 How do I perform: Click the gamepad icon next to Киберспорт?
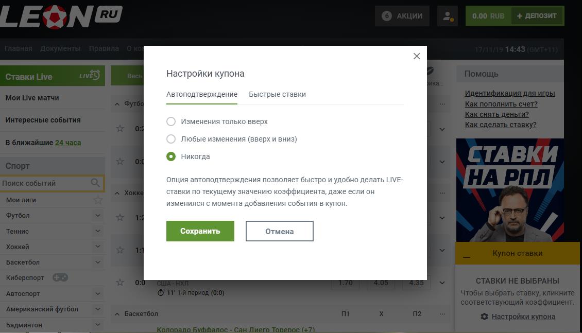tap(60, 278)
